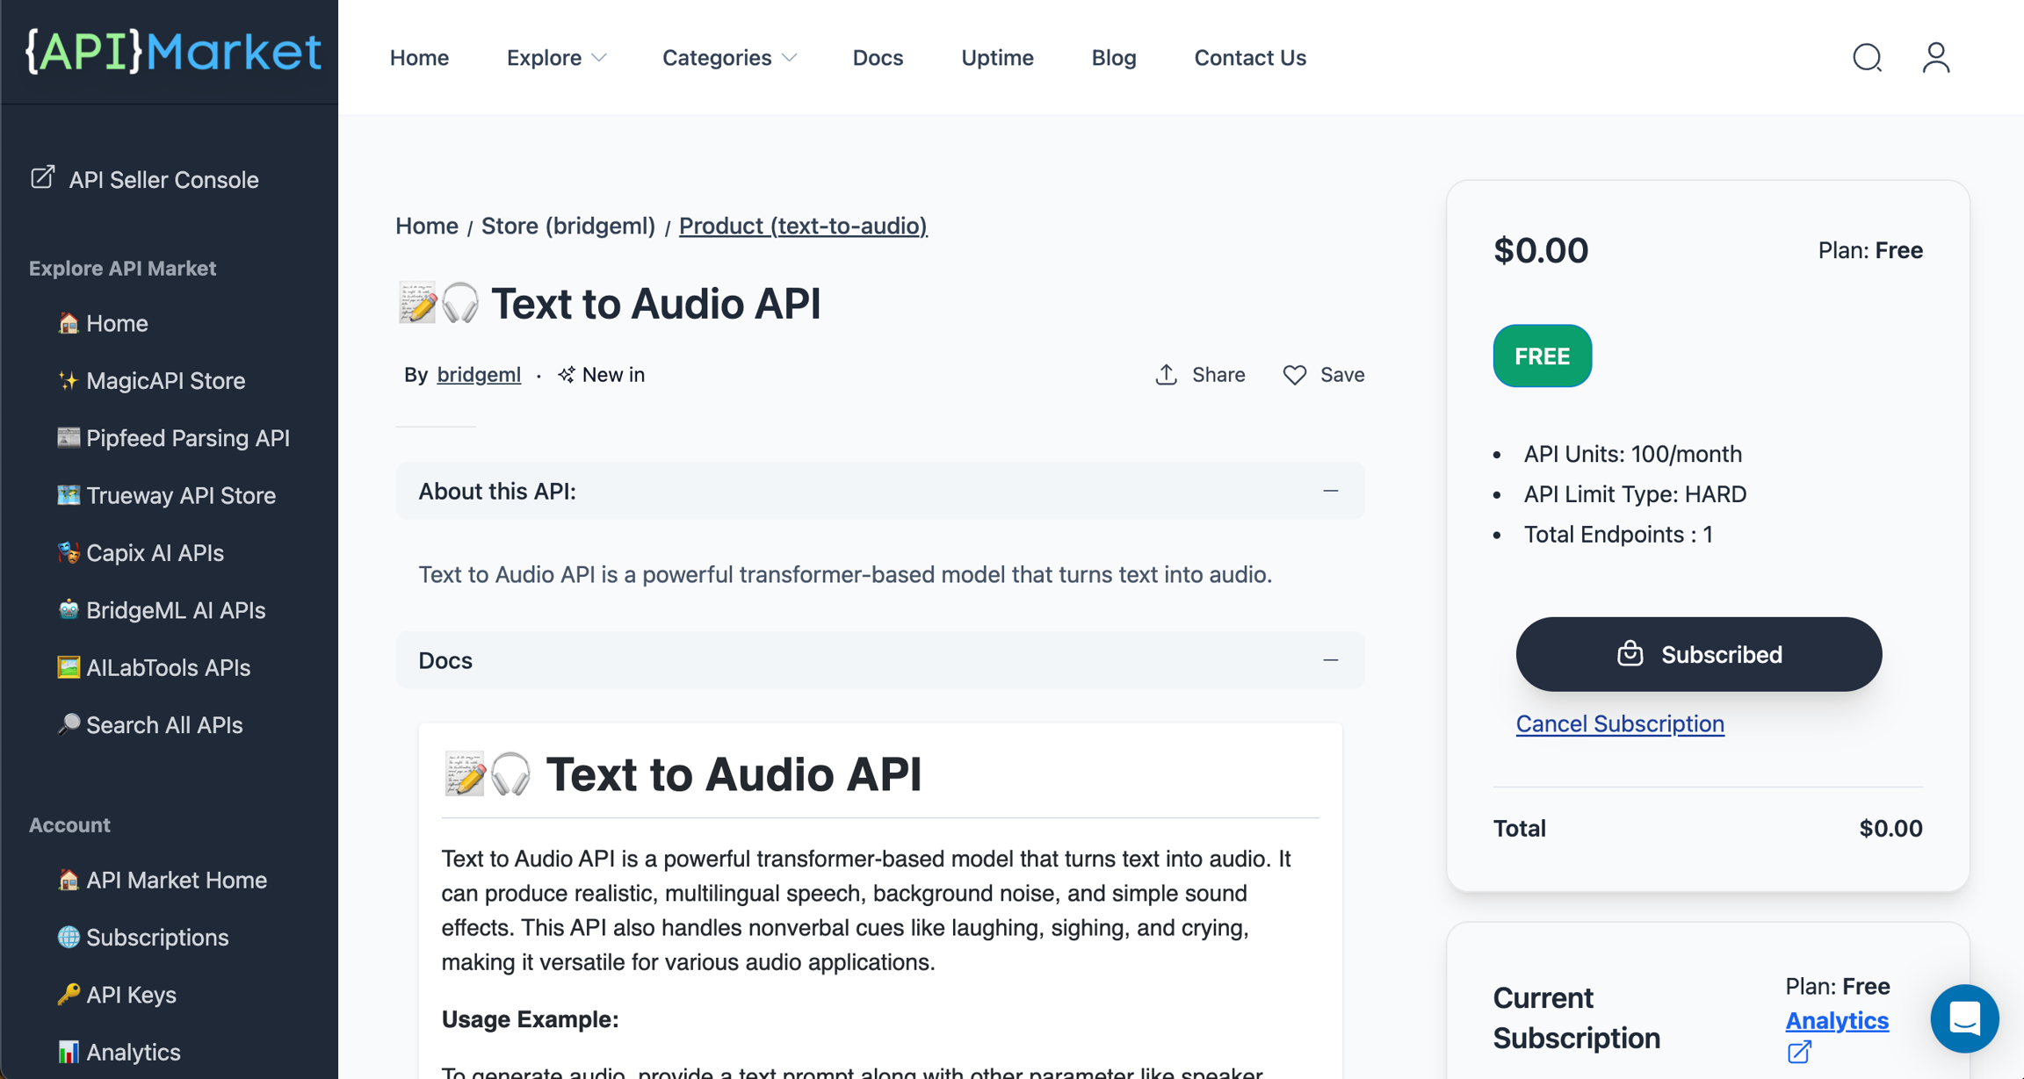Image resolution: width=2024 pixels, height=1079 pixels.
Task: Save API with heart icon
Action: coord(1294,375)
